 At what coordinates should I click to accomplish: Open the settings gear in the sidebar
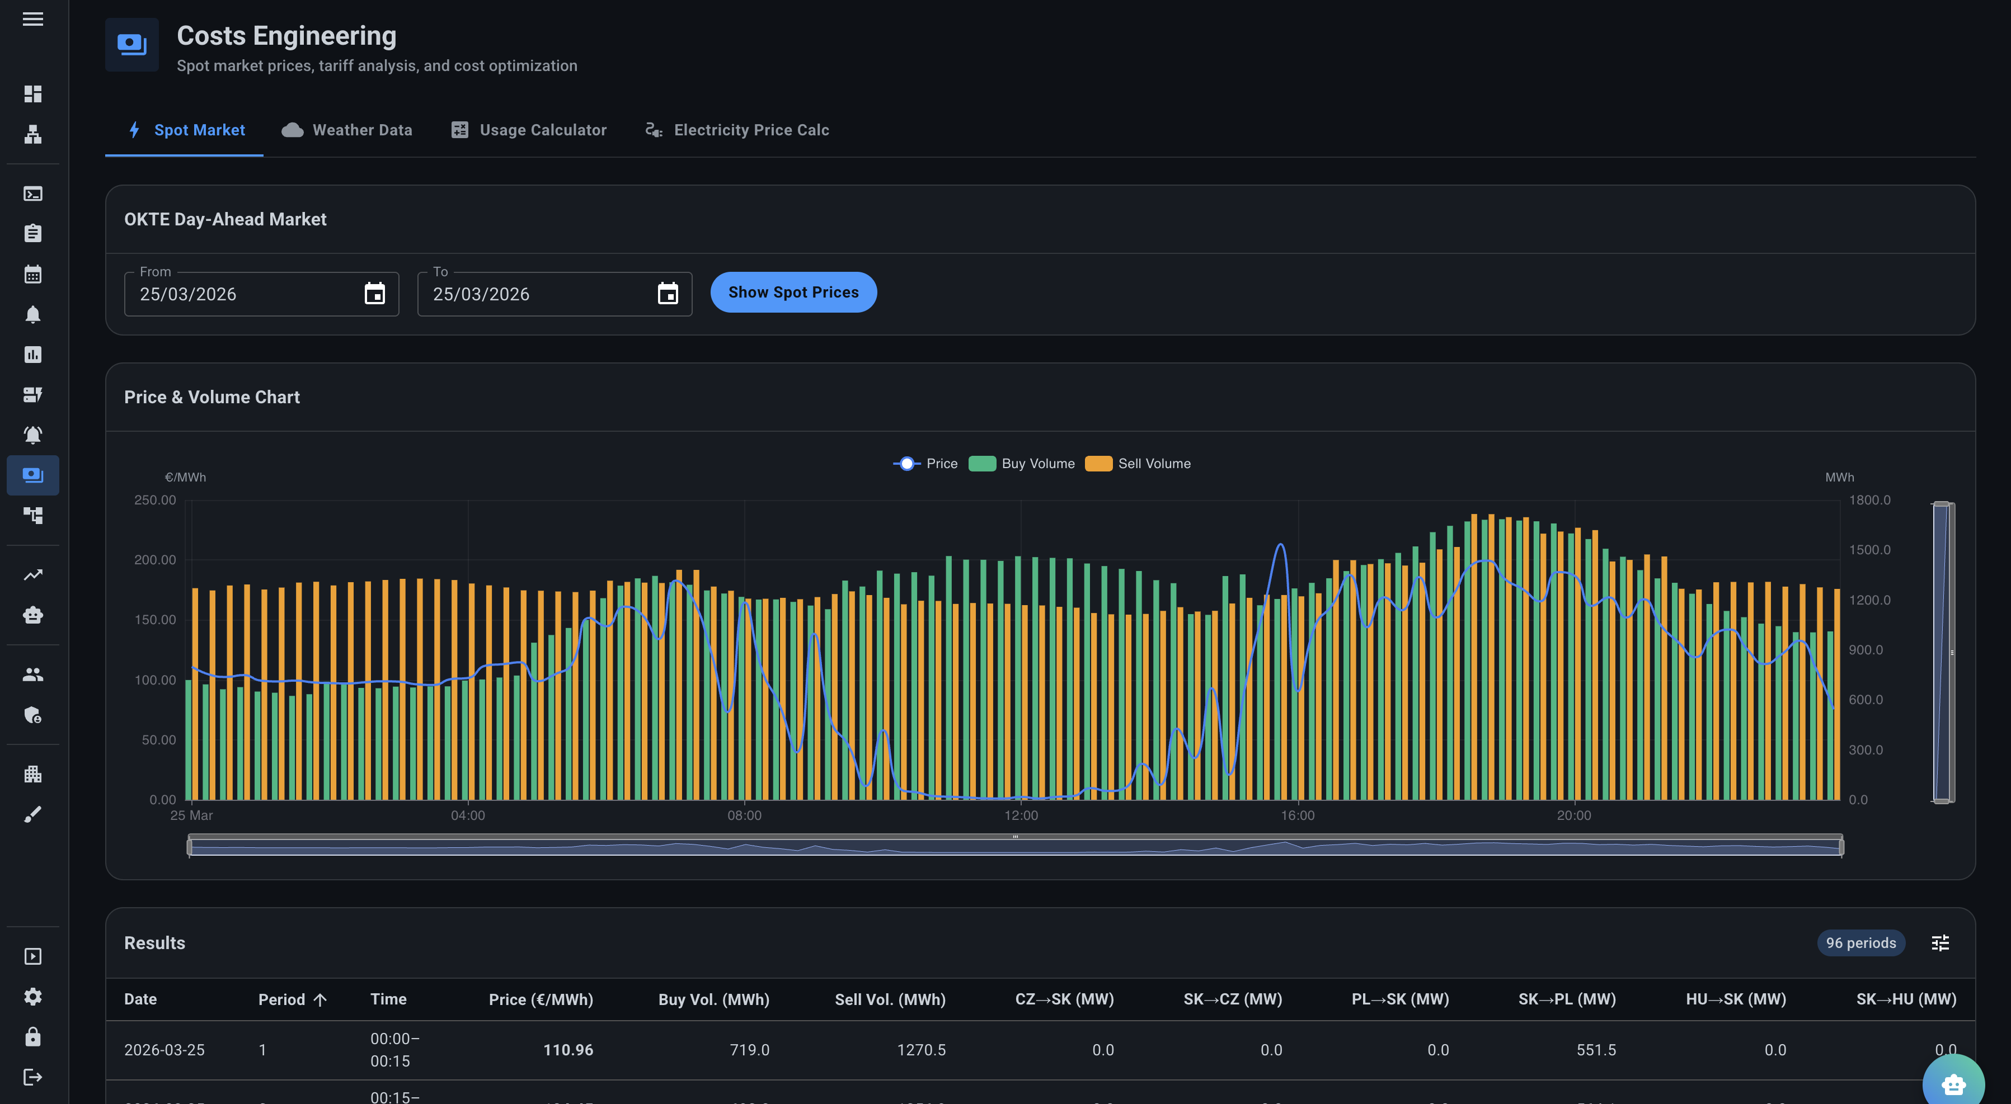[x=33, y=996]
